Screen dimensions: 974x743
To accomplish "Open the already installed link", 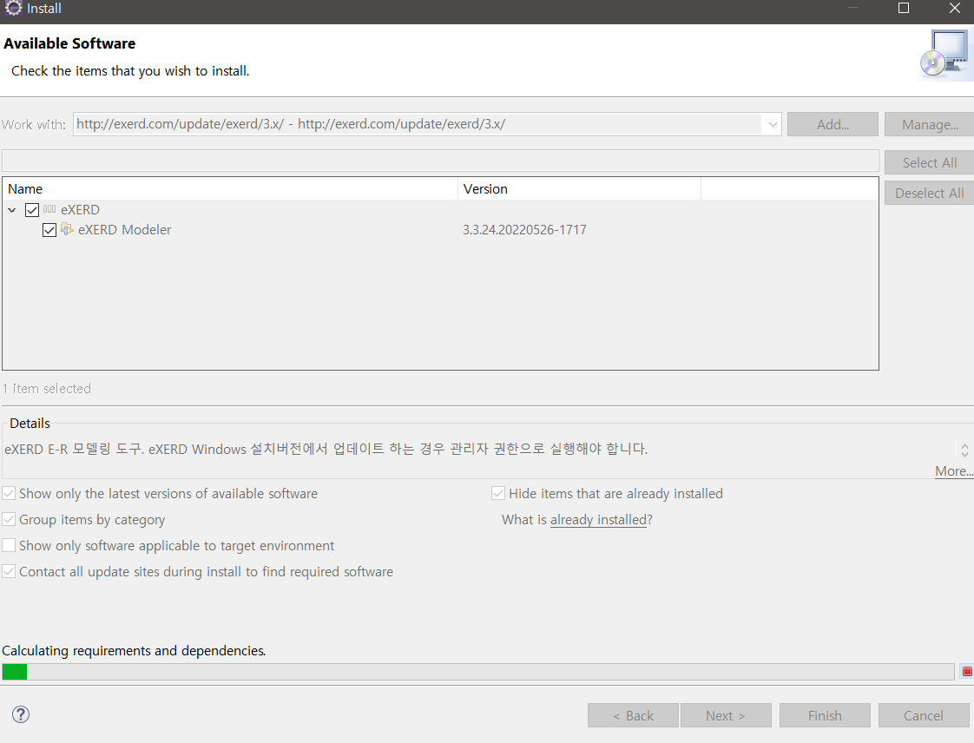I will [x=599, y=520].
